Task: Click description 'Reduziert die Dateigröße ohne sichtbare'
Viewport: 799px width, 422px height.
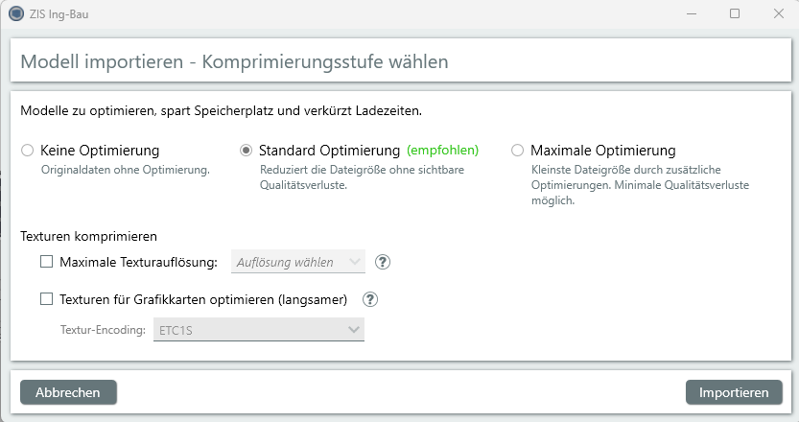Action: 362,170
